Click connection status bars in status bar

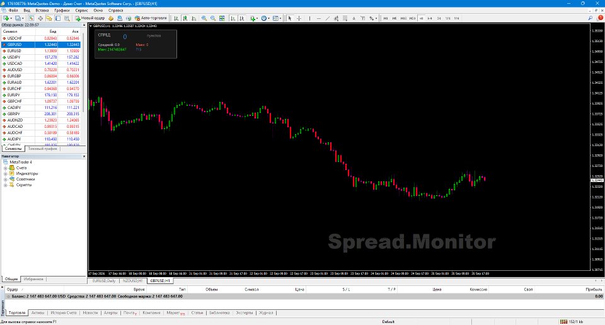pyautogui.click(x=563, y=321)
